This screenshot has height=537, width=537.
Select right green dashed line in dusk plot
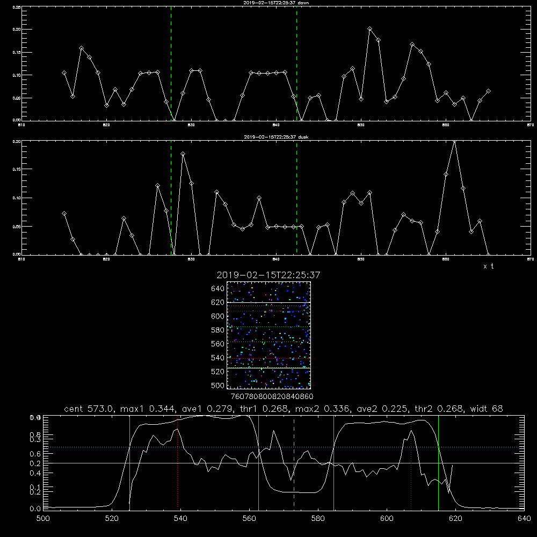pos(296,198)
